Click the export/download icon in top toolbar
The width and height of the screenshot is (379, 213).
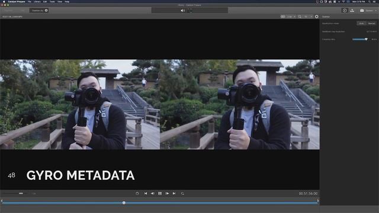click(352, 11)
